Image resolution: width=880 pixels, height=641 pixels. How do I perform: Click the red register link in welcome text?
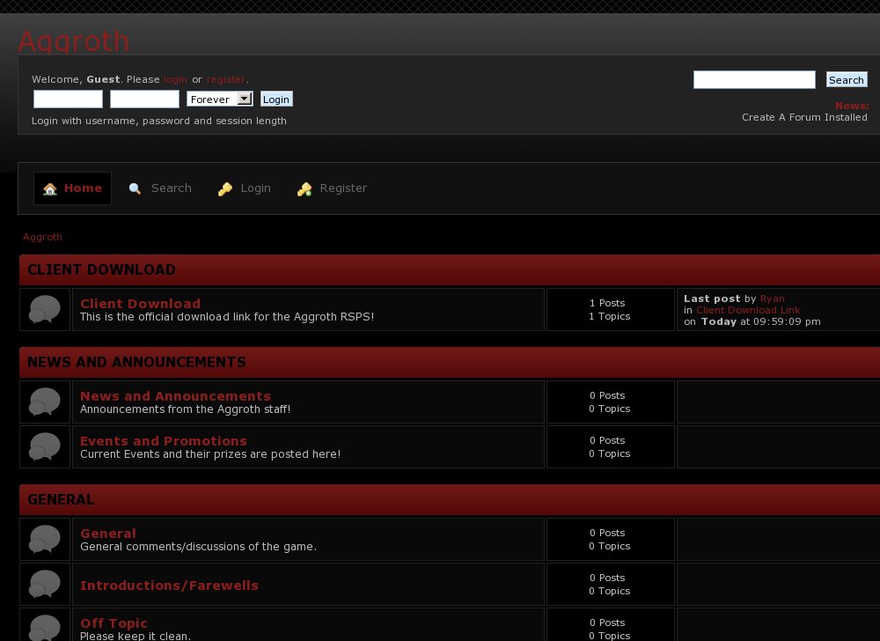[x=225, y=79]
